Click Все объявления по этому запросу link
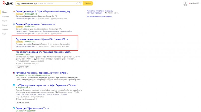Viewport: 201px width, 112px height. pos(99,16)
